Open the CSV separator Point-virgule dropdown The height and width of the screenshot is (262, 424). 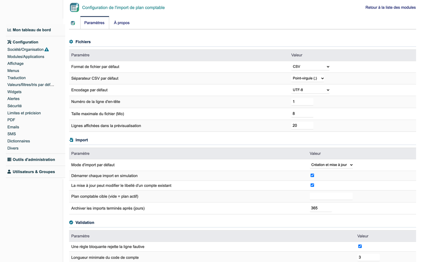pyautogui.click(x=308, y=78)
